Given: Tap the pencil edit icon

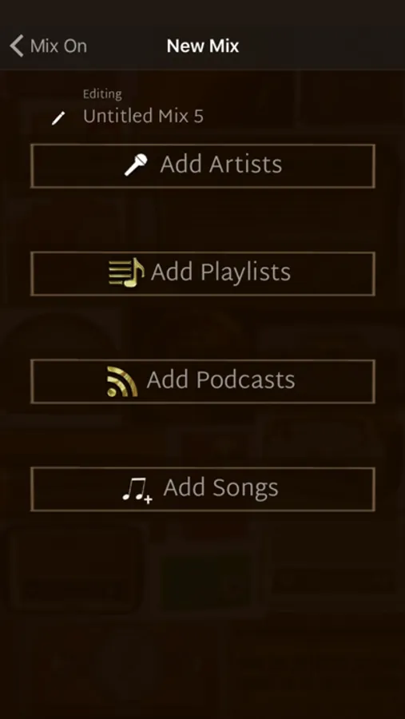Looking at the screenshot, I should click(58, 118).
